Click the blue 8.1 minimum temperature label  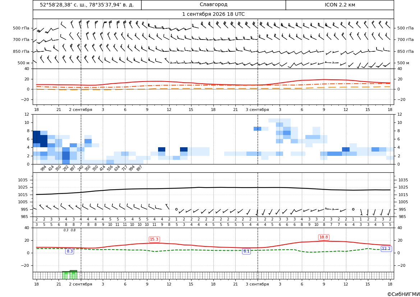click(x=246, y=251)
